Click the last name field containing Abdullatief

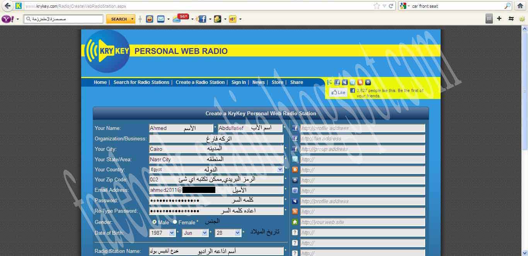[250, 128]
